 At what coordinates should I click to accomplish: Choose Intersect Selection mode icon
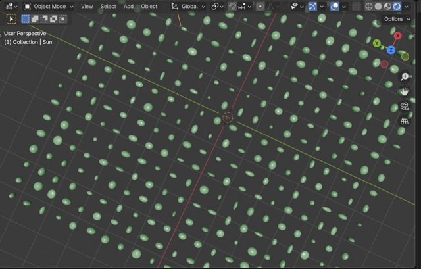click(x=63, y=19)
